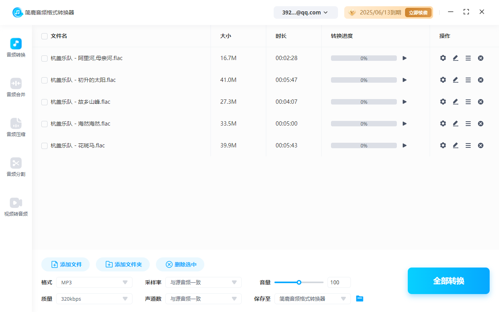Click the 全部转换 button
499x312 pixels.
point(448,281)
